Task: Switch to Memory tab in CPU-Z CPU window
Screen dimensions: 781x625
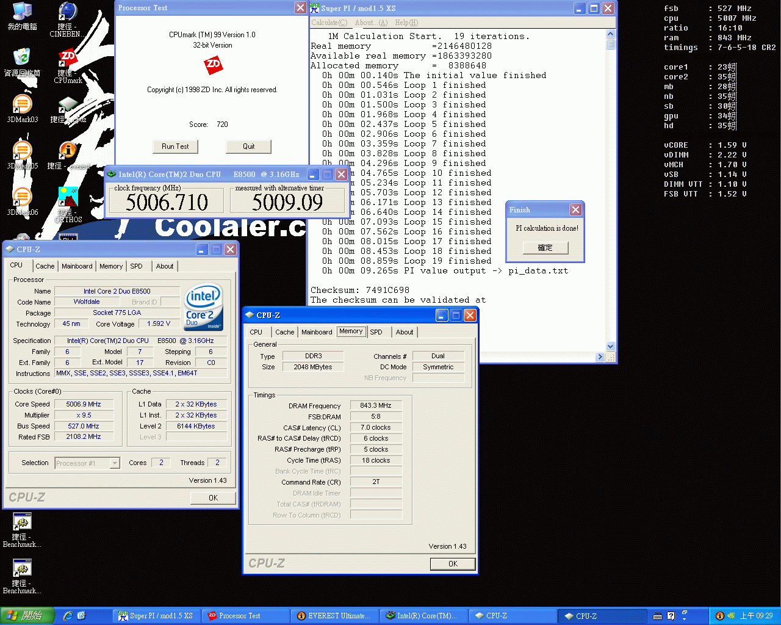Action: pyautogui.click(x=111, y=266)
